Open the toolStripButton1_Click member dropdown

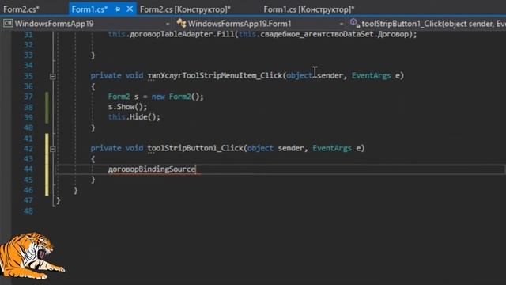point(433,24)
